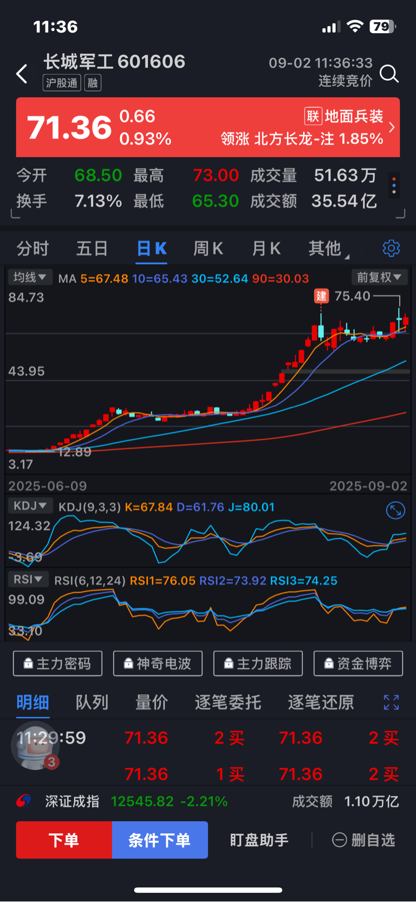416x902 pixels.
Task: Tap the 领涨 北方长龙-注 1.85% text
Action: click(x=302, y=139)
